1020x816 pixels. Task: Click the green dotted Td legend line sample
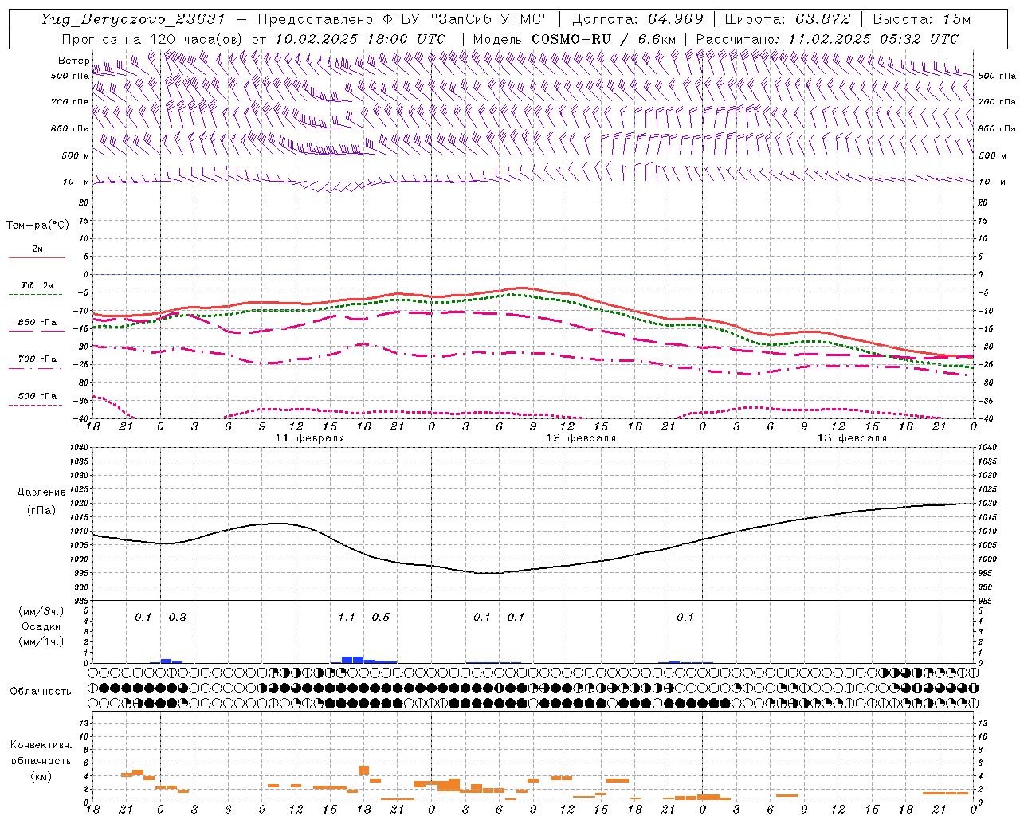click(x=35, y=295)
